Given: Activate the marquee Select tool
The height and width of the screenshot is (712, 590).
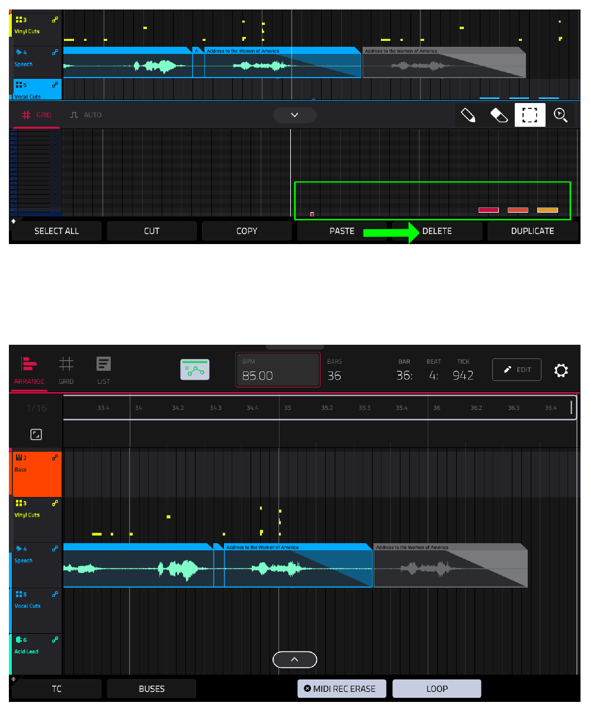Looking at the screenshot, I should coord(530,115).
